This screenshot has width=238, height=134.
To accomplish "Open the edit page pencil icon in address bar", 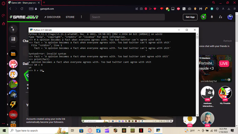I will point(137,9).
